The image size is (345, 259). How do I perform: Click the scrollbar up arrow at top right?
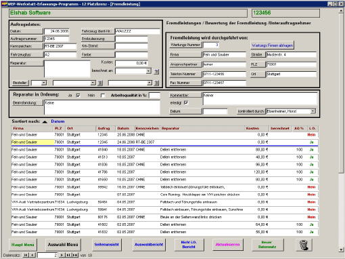[x=341, y=11]
